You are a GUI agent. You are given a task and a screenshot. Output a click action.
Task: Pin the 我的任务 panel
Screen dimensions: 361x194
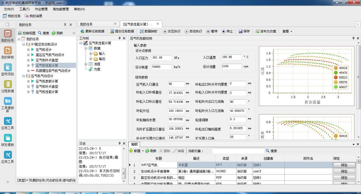click(x=65, y=25)
